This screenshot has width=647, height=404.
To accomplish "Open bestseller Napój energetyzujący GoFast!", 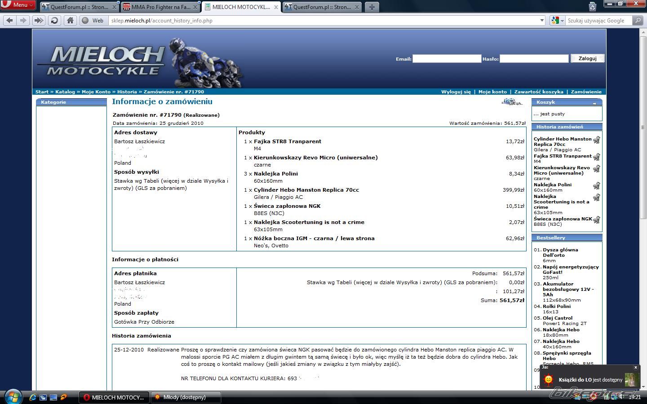I will click(571, 269).
